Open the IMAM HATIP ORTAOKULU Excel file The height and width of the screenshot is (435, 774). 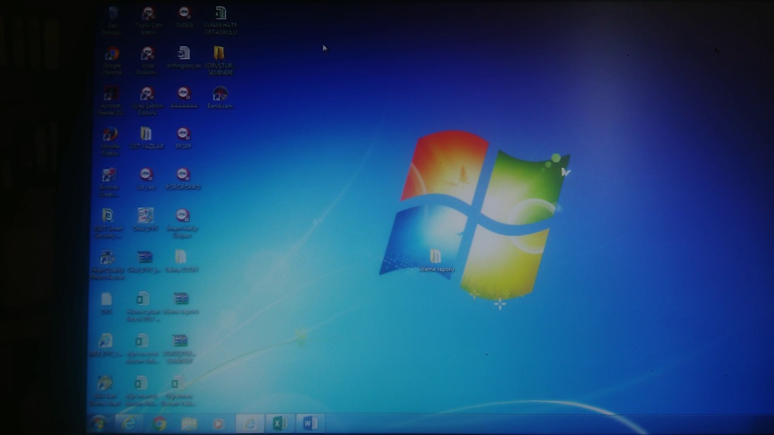tap(220, 20)
